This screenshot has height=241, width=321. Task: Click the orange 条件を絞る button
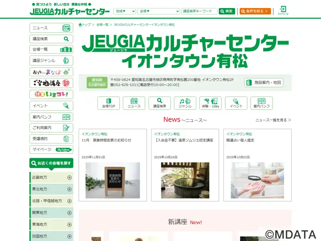coord(255,11)
